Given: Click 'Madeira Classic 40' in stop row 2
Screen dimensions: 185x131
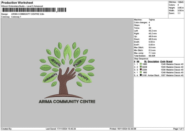Looking at the screenshot, I should (175, 67).
